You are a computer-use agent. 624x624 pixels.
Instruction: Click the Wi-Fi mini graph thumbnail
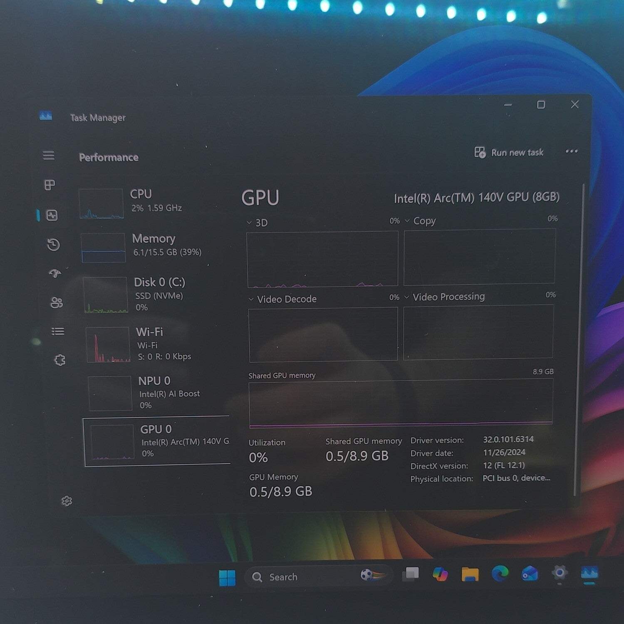click(108, 344)
